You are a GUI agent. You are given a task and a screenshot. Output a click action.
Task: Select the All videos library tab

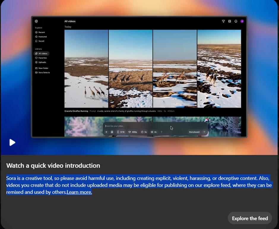42,53
